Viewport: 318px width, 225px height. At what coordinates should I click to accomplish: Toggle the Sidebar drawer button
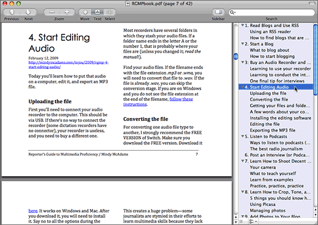[219, 12]
